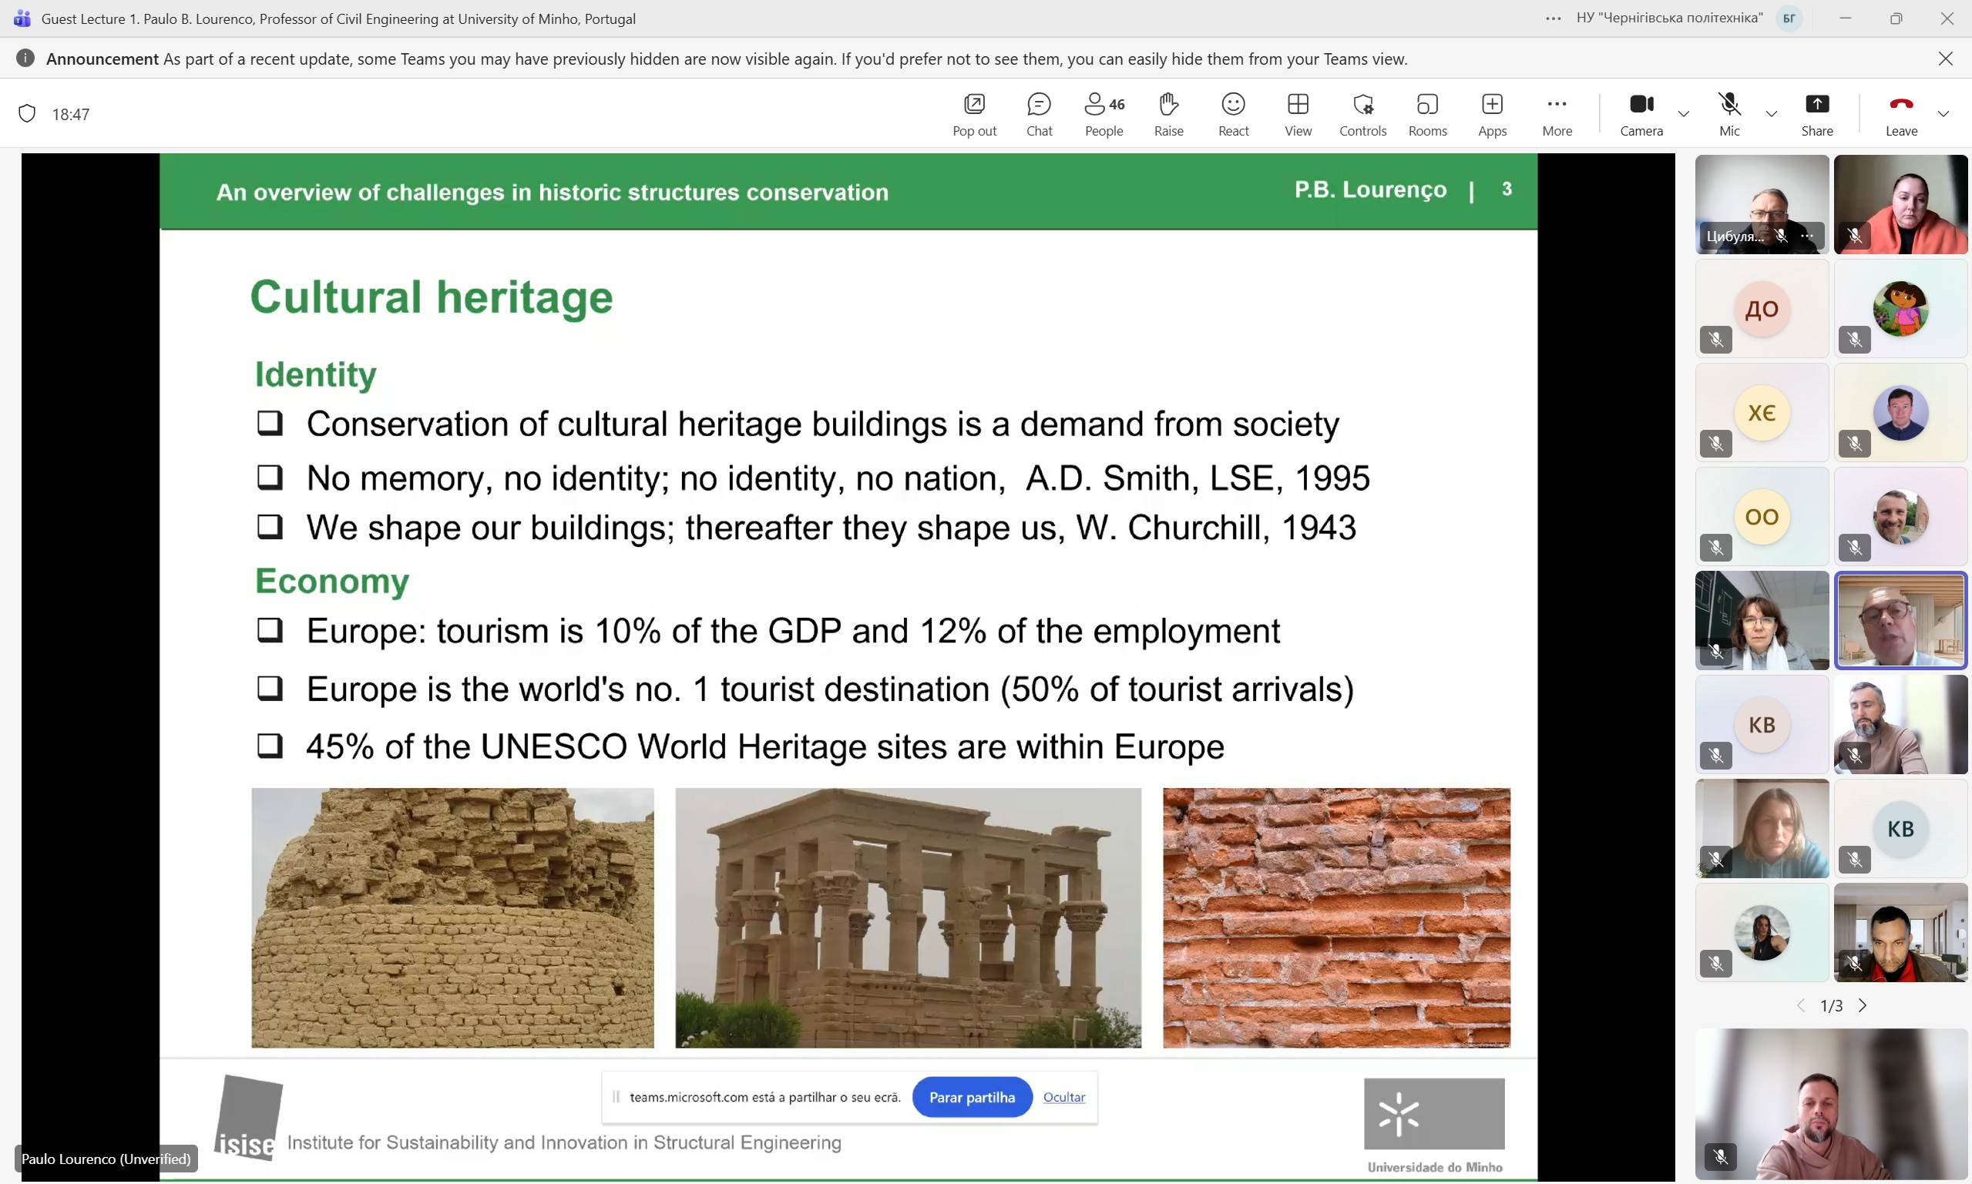Open the More actions menu

(x=1556, y=114)
